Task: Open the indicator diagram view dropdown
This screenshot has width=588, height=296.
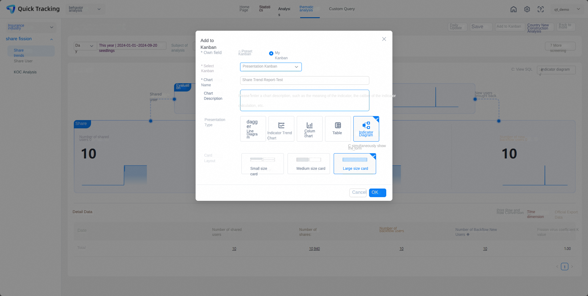Action: pos(556,70)
